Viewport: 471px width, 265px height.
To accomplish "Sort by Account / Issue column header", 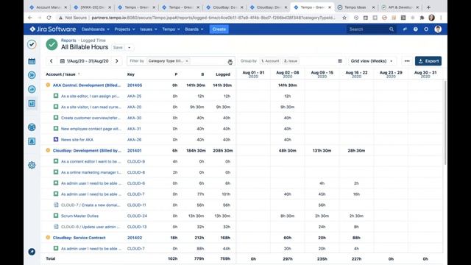I will [60, 74].
